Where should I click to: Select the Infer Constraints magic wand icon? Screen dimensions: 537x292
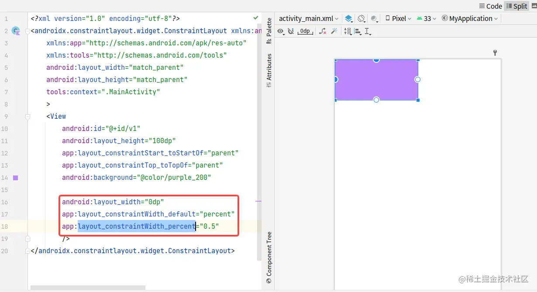pyautogui.click(x=334, y=31)
